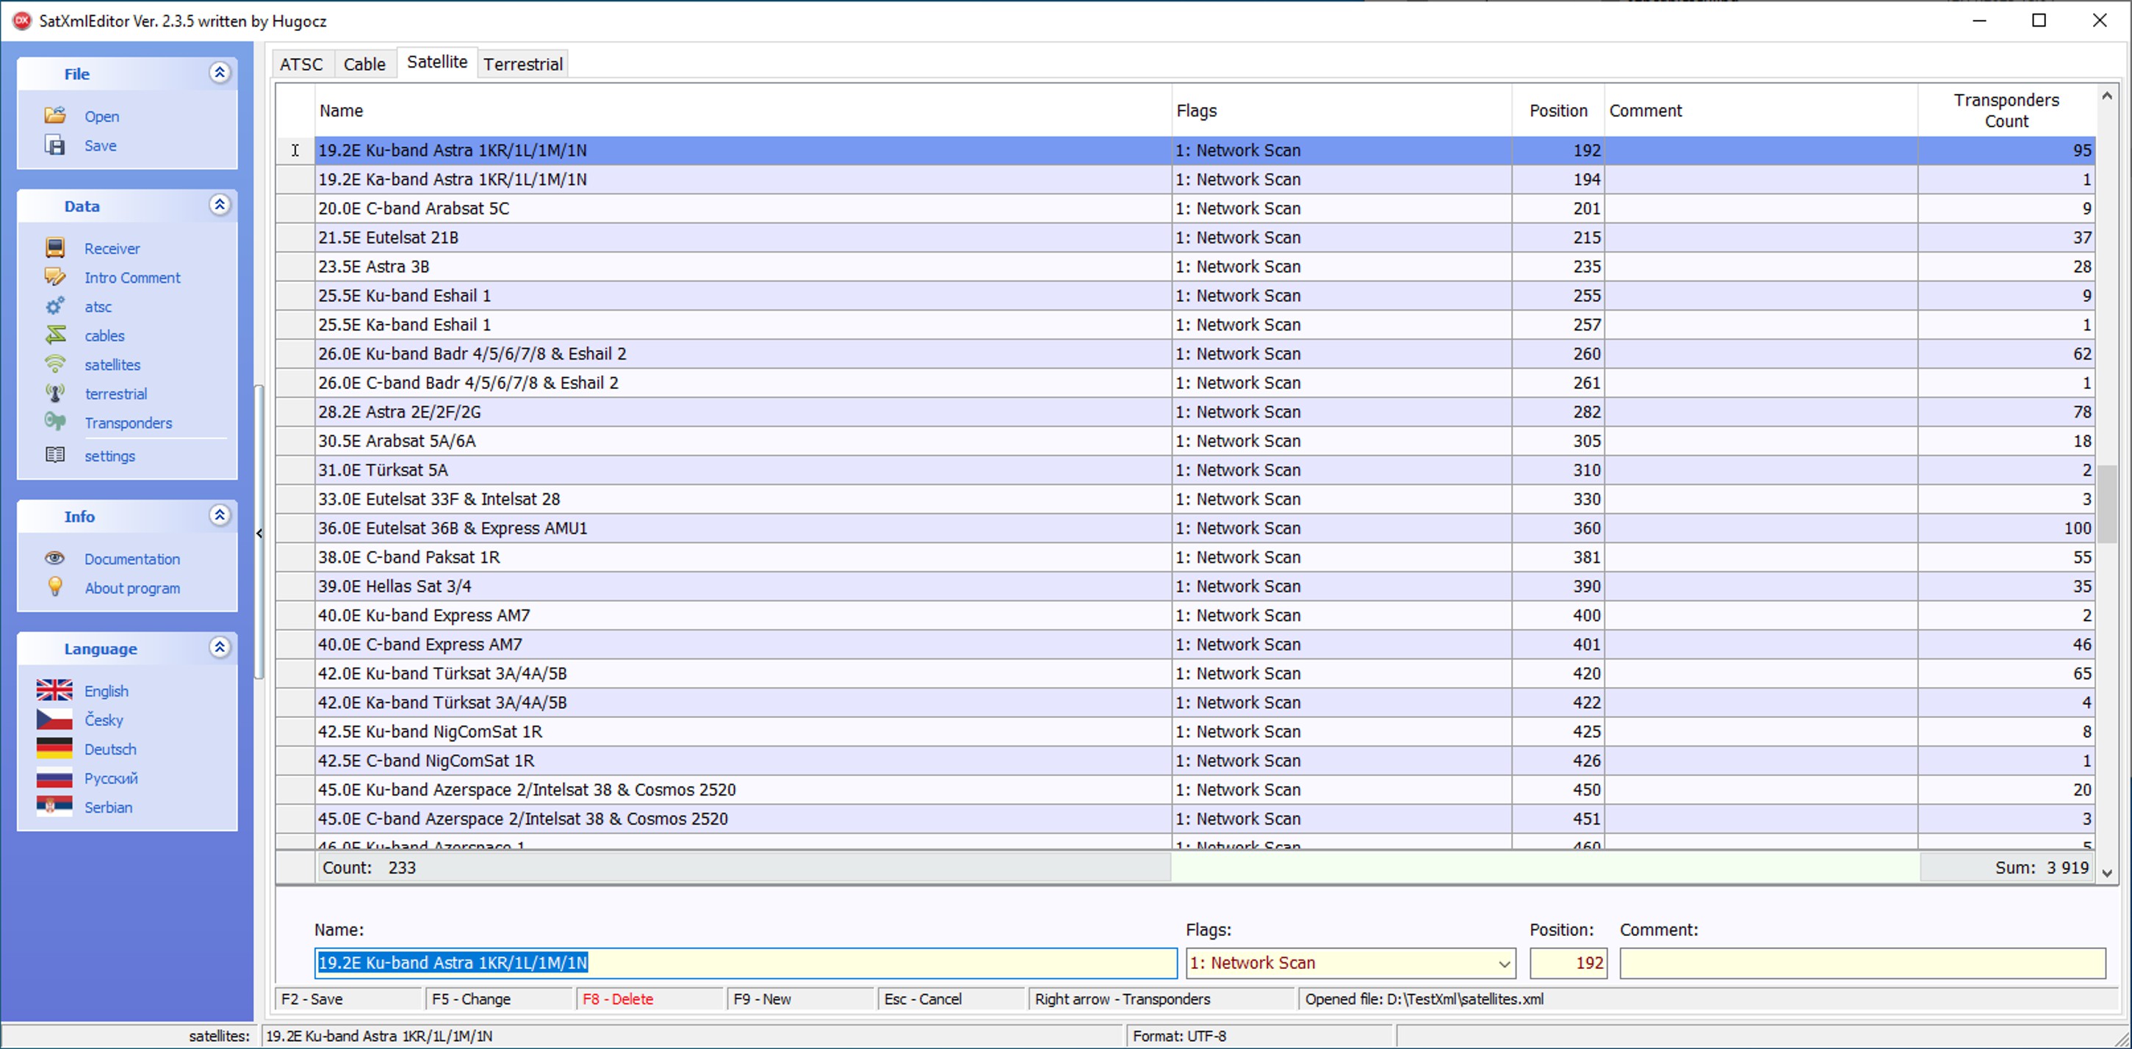
Task: Switch language to Deutsch
Action: tap(110, 749)
